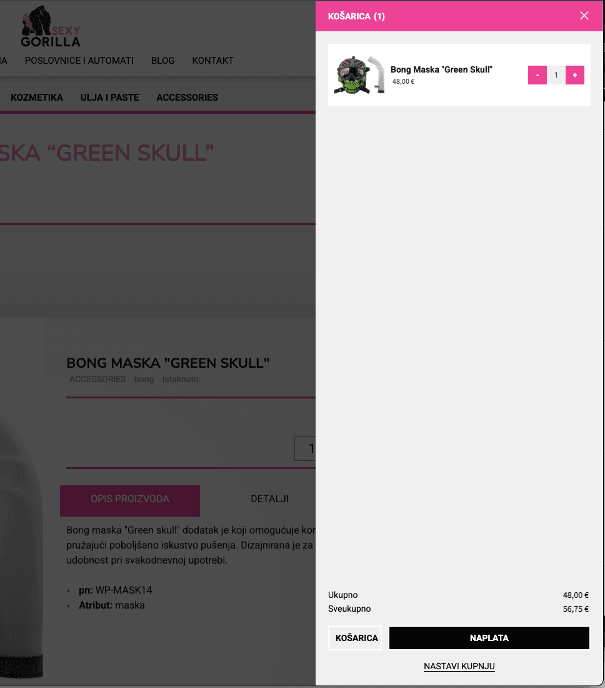The height and width of the screenshot is (688, 605).
Task: Open the Green Skull mask thumbnail
Action: click(359, 75)
